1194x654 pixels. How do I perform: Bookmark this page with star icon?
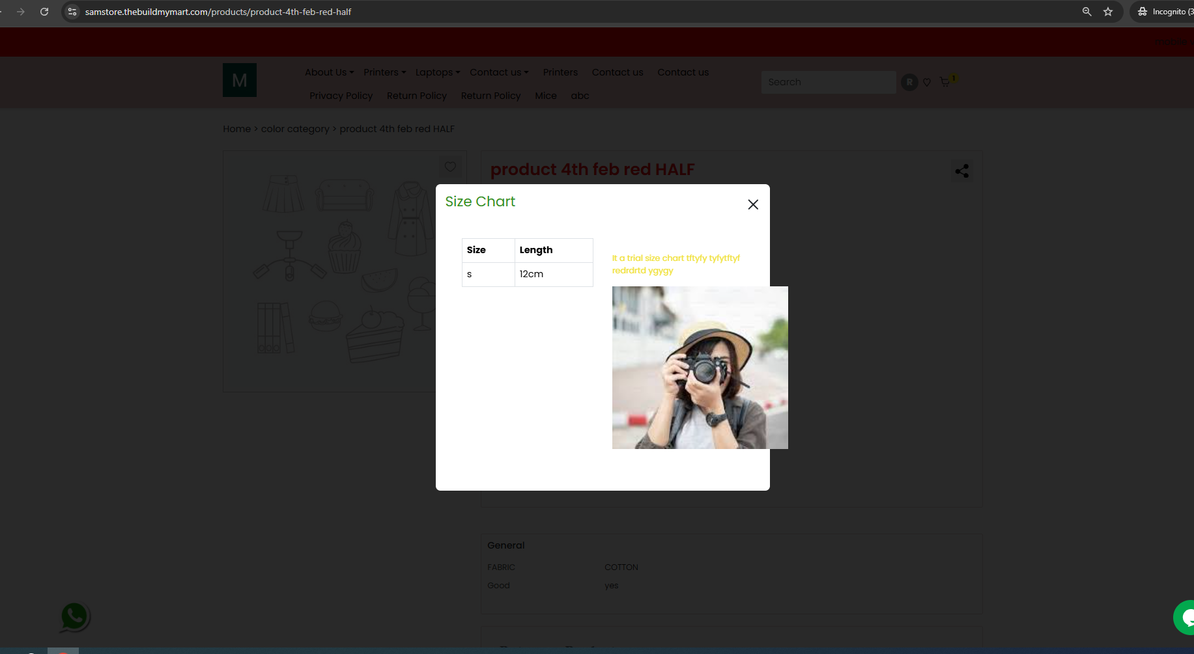pyautogui.click(x=1108, y=12)
